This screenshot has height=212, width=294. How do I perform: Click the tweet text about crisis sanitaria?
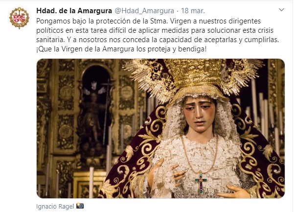pos(158,35)
